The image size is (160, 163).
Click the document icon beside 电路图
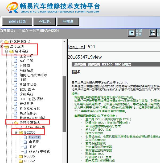(25, 142)
